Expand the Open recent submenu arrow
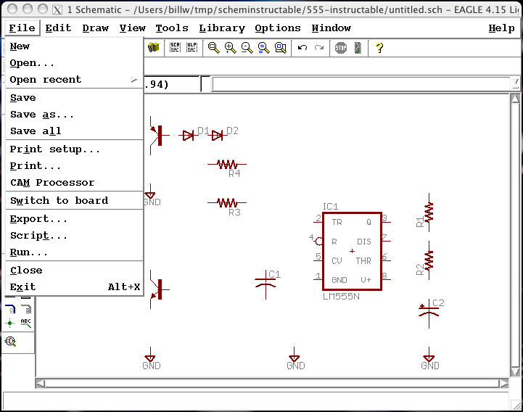This screenshot has height=412, width=523. (x=133, y=80)
